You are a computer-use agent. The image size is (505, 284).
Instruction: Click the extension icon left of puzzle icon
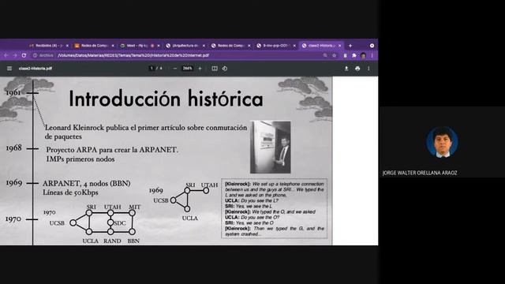345,55
